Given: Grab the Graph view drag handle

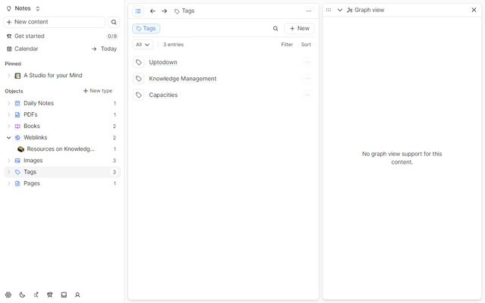Looking at the screenshot, I should coord(329,10).
